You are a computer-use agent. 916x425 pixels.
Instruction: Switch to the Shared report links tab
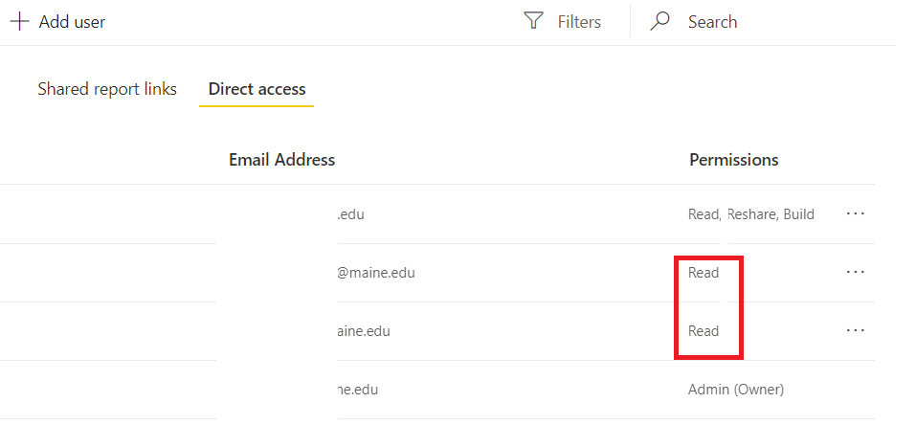[107, 89]
